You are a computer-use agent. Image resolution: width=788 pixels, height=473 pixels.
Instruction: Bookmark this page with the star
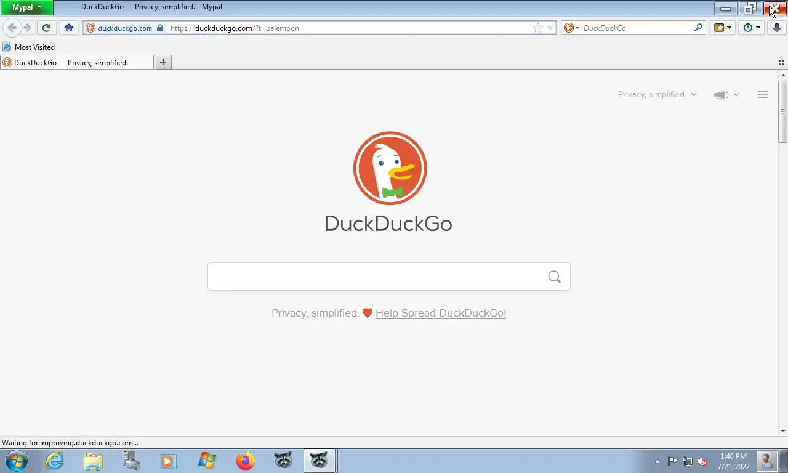click(538, 28)
